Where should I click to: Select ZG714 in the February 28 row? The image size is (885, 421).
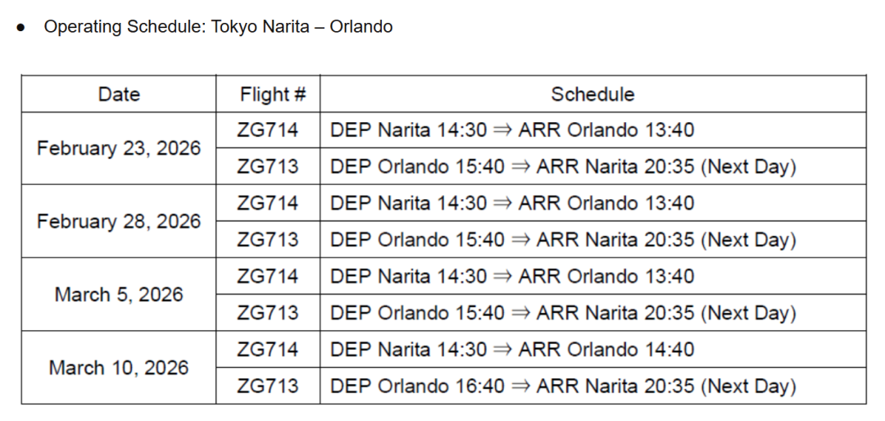[x=267, y=203]
